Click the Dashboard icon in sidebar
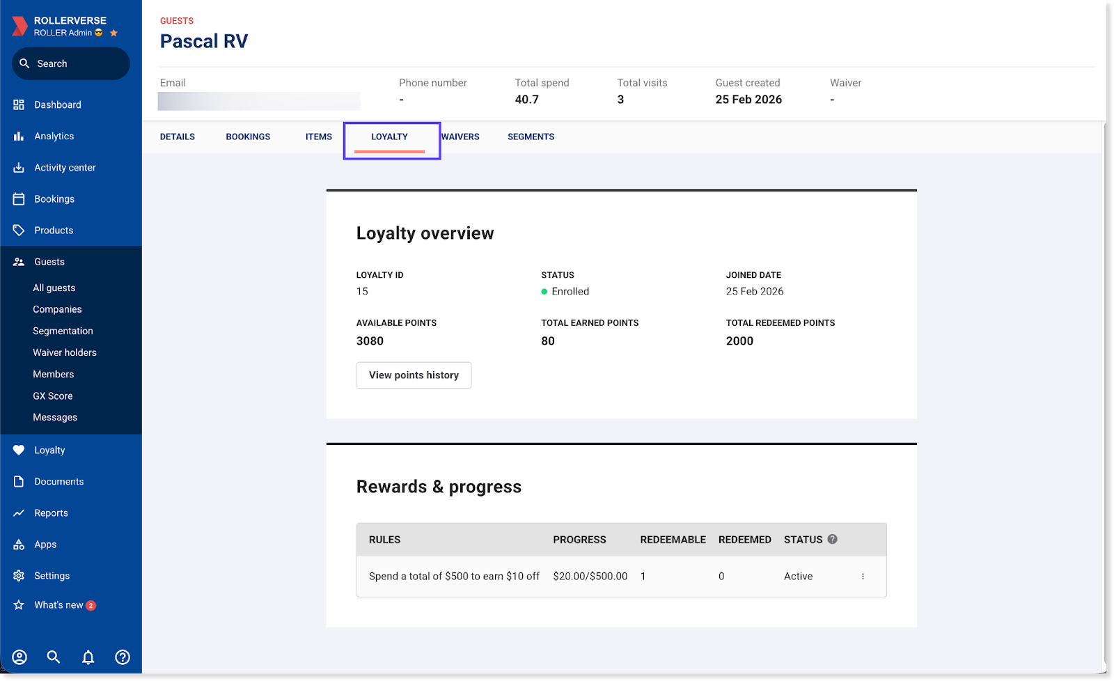 tap(19, 104)
